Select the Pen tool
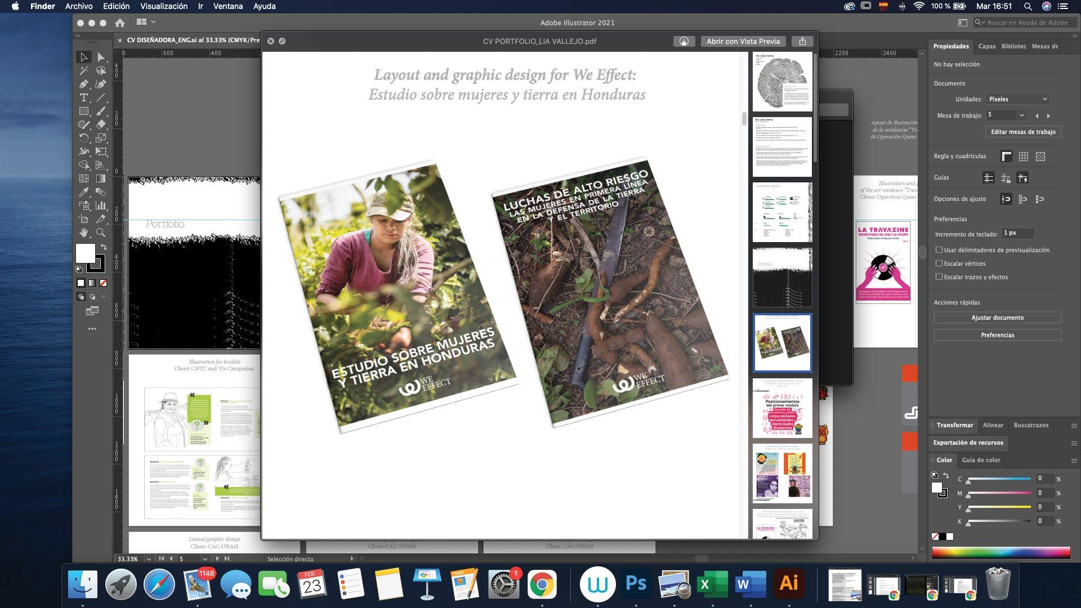Image resolution: width=1081 pixels, height=608 pixels. [x=84, y=84]
